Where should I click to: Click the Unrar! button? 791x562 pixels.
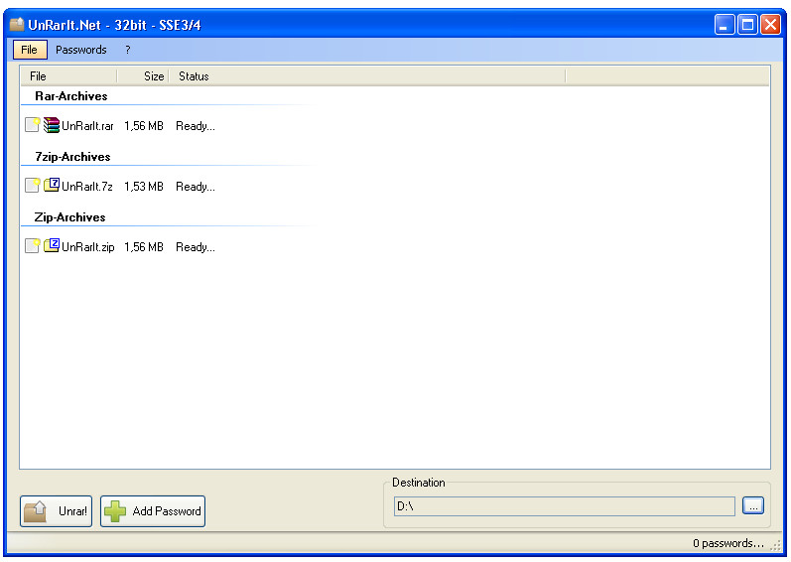(x=56, y=511)
